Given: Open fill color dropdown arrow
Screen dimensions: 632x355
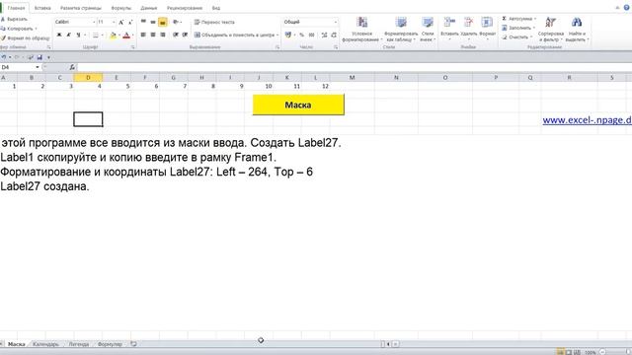Looking at the screenshot, I should pos(118,35).
